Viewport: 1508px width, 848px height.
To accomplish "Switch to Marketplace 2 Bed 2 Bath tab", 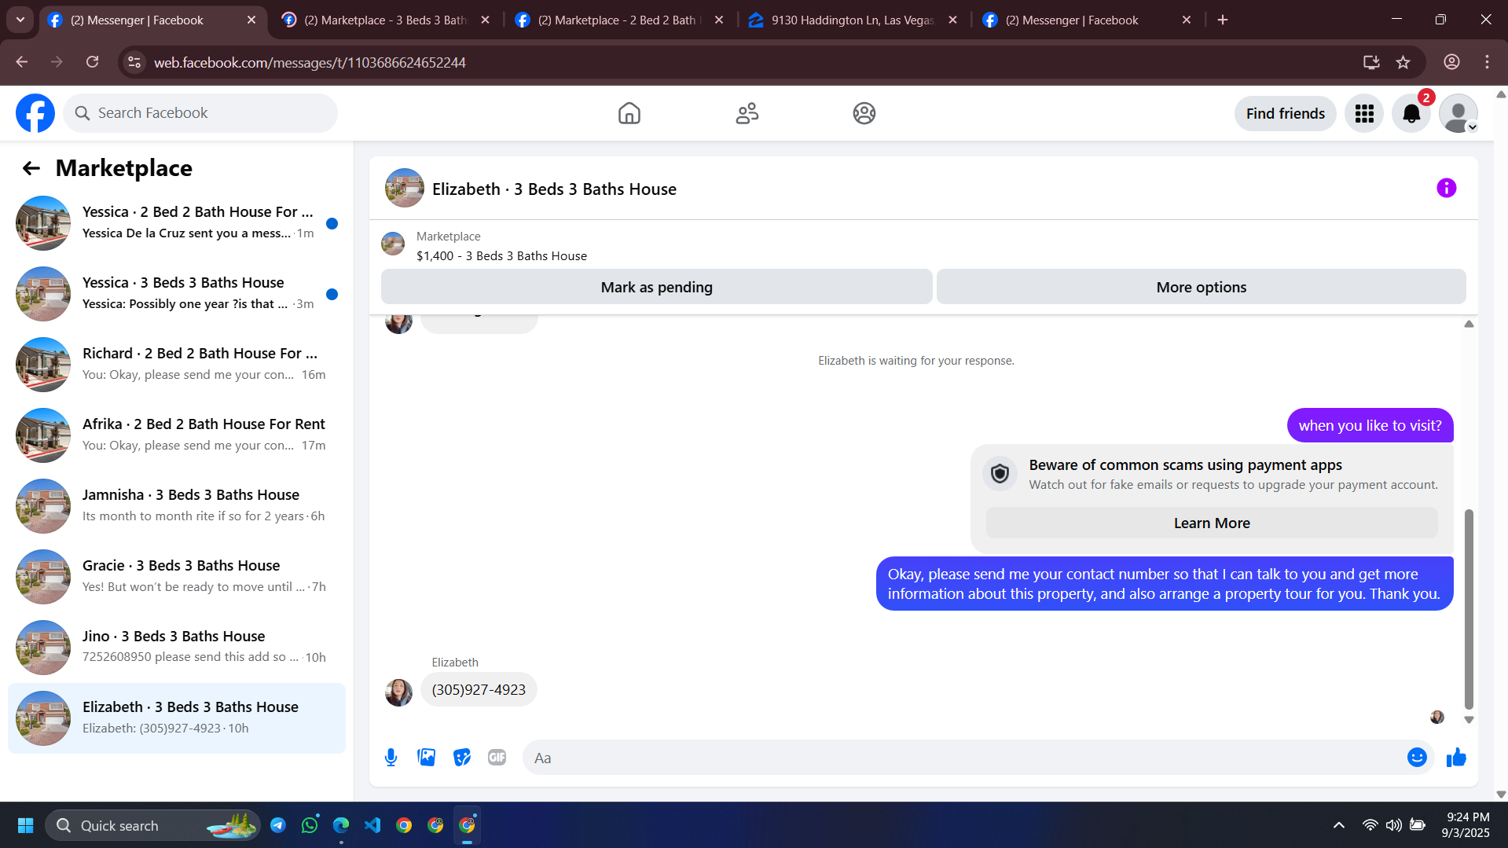I will tap(620, 20).
